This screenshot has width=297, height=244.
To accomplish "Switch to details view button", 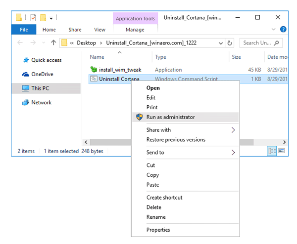I will (x=272, y=151).
